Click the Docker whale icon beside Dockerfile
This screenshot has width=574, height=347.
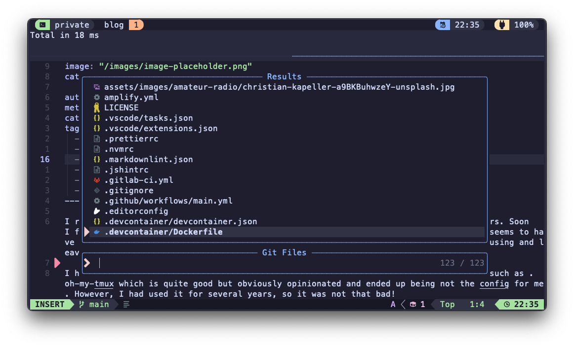click(x=97, y=232)
